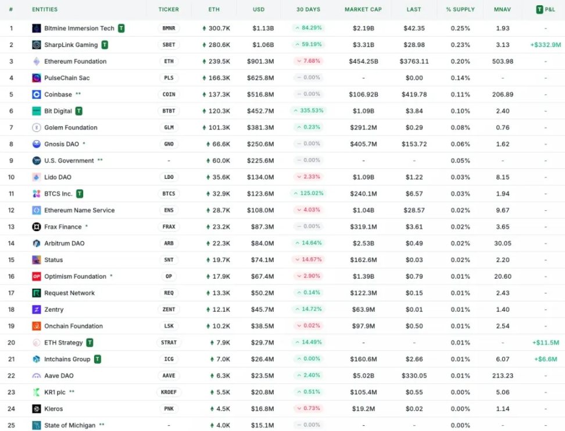Open the Zentry entity name
This screenshot has height=431, width=565.
[x=53, y=310]
